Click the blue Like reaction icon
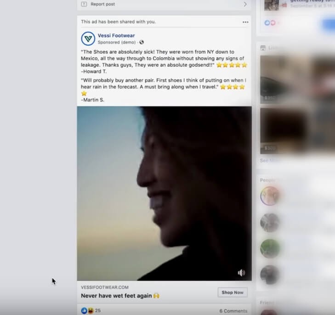 [84, 310]
